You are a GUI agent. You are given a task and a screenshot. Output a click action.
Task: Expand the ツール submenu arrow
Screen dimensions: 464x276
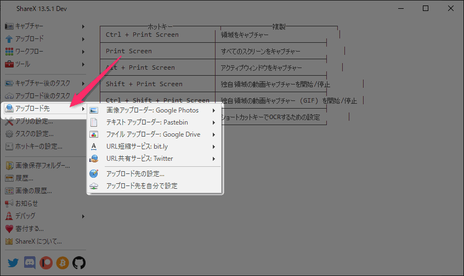point(83,64)
